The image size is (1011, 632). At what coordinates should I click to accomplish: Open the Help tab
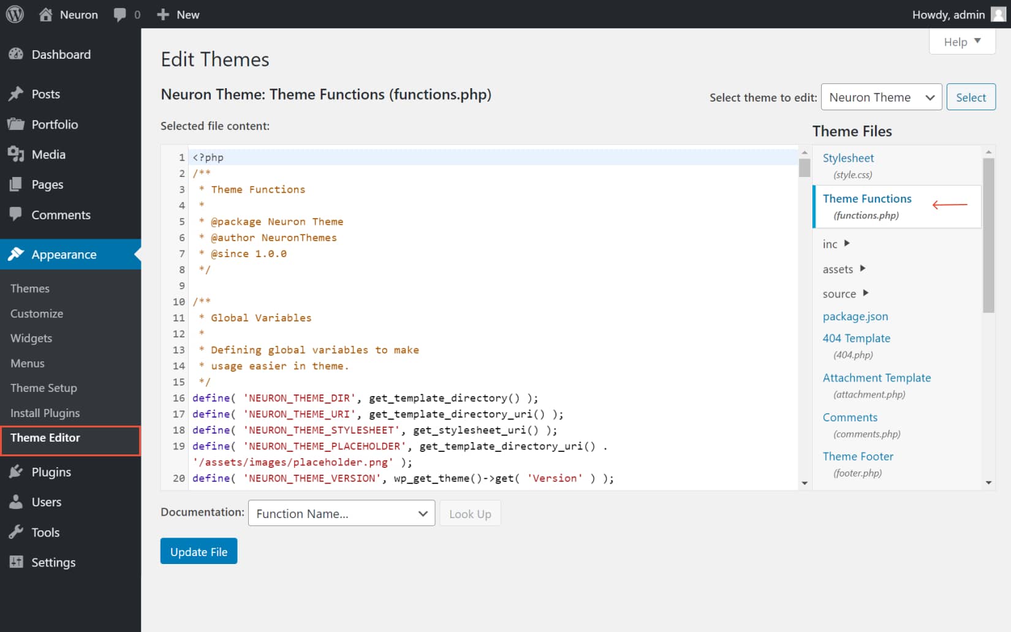point(961,42)
